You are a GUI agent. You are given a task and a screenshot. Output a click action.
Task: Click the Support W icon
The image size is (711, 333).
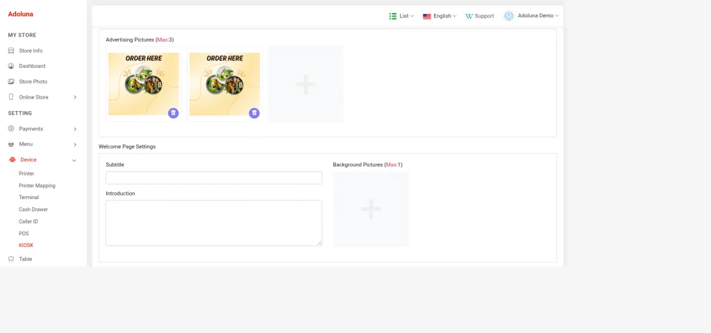tap(469, 17)
